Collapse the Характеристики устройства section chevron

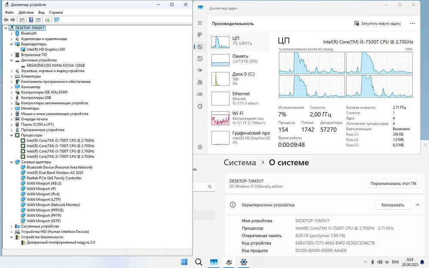(x=417, y=205)
